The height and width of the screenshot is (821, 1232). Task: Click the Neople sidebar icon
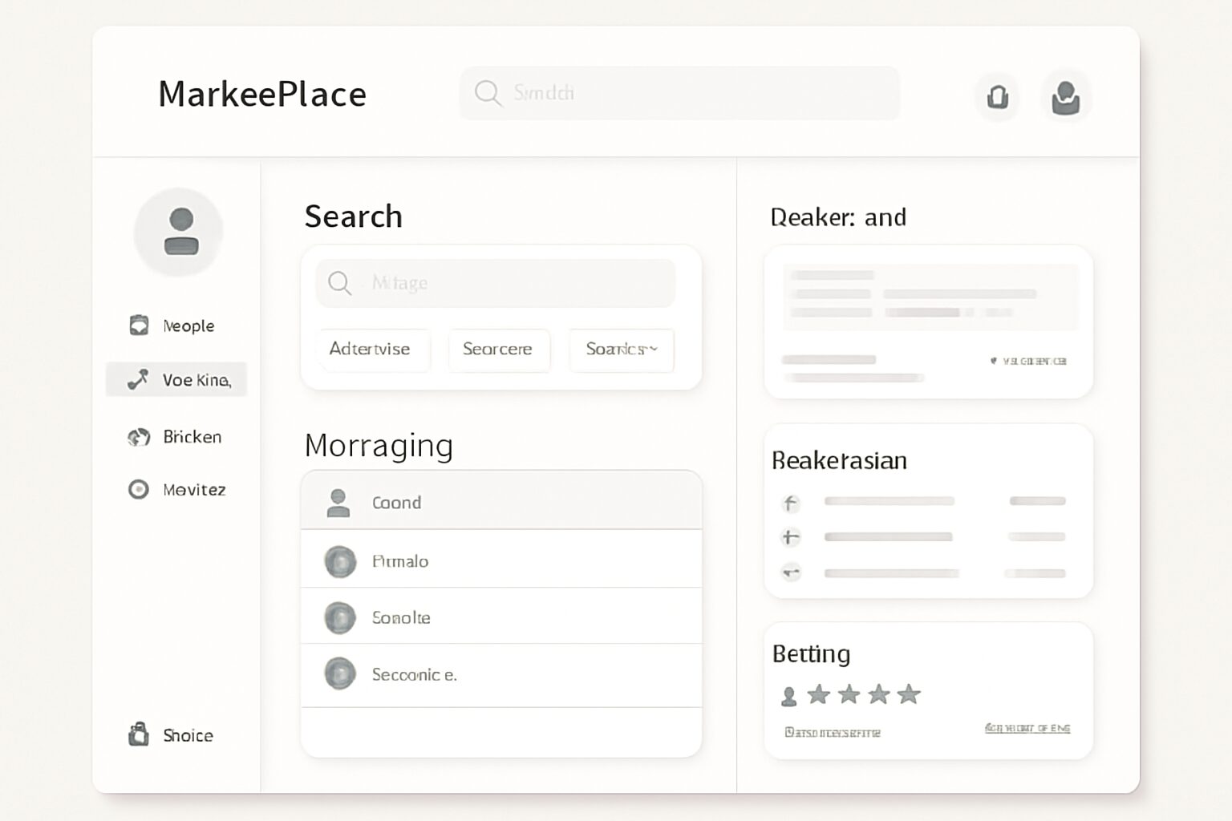click(139, 325)
